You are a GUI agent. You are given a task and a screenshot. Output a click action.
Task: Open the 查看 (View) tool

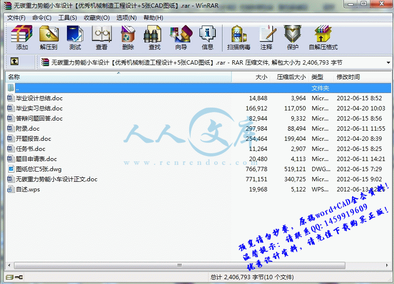(102, 37)
